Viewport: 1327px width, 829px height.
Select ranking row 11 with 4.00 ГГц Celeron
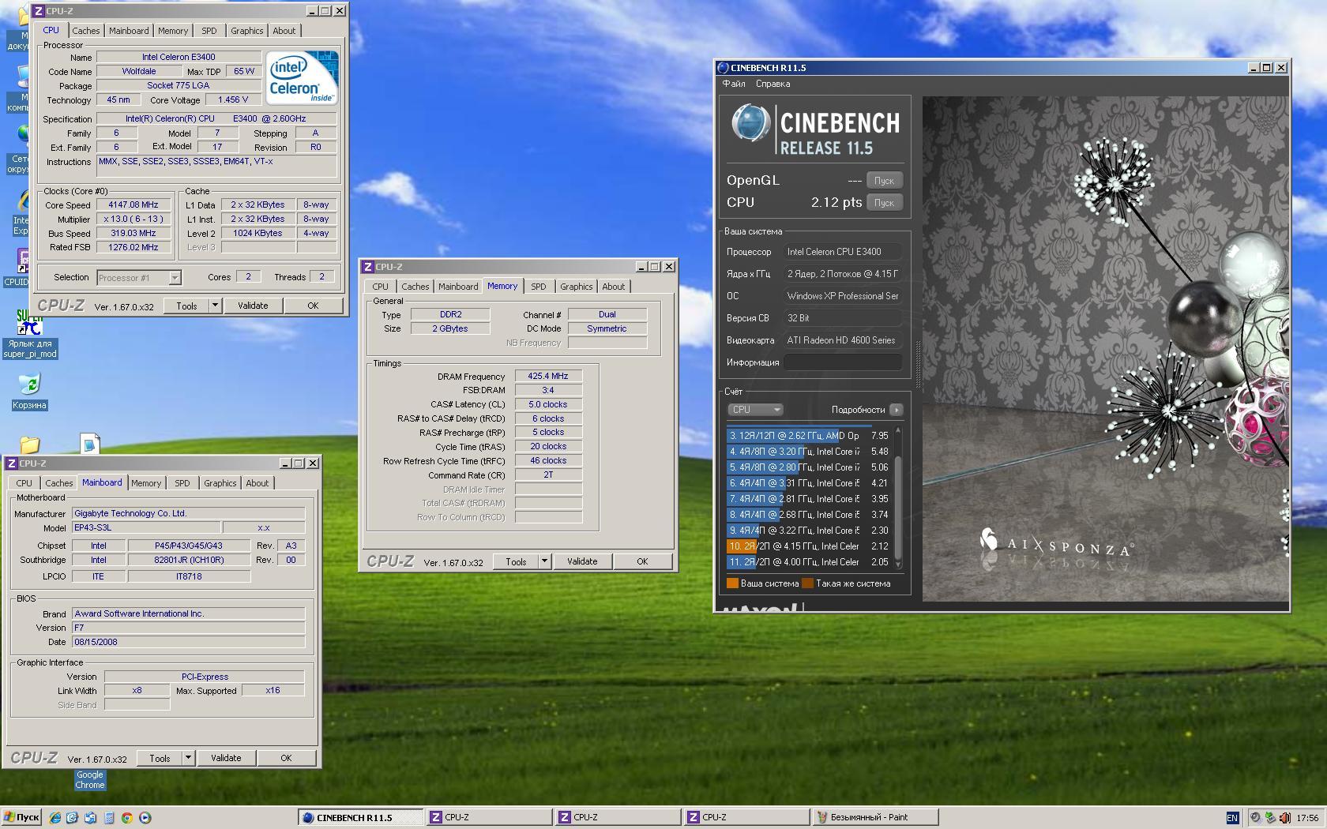click(809, 562)
